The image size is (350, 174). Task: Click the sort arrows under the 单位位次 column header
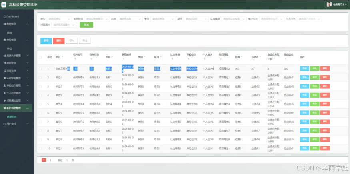point(188,59)
